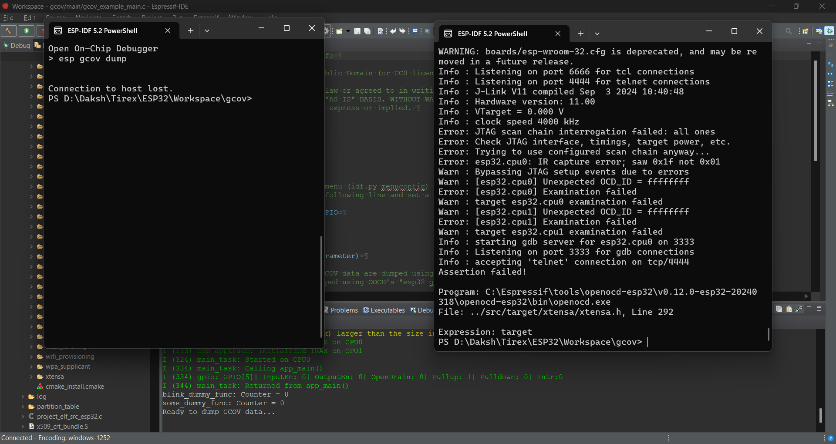Switch to the C/C++ perspective icon
This screenshot has height=444, width=836.
click(x=819, y=31)
